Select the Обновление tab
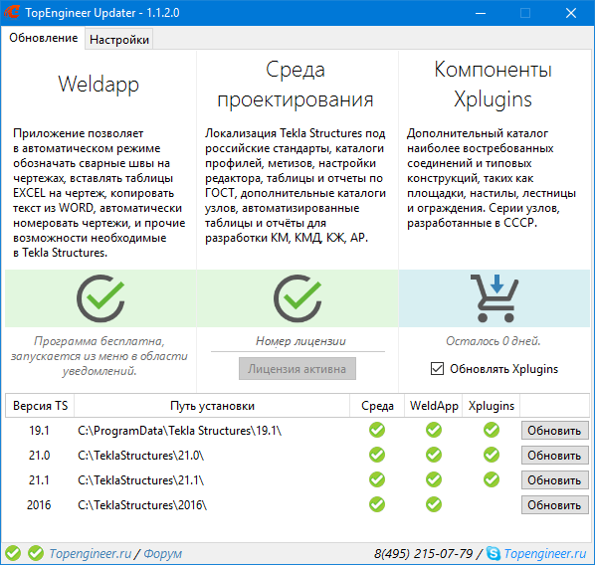 43,38
